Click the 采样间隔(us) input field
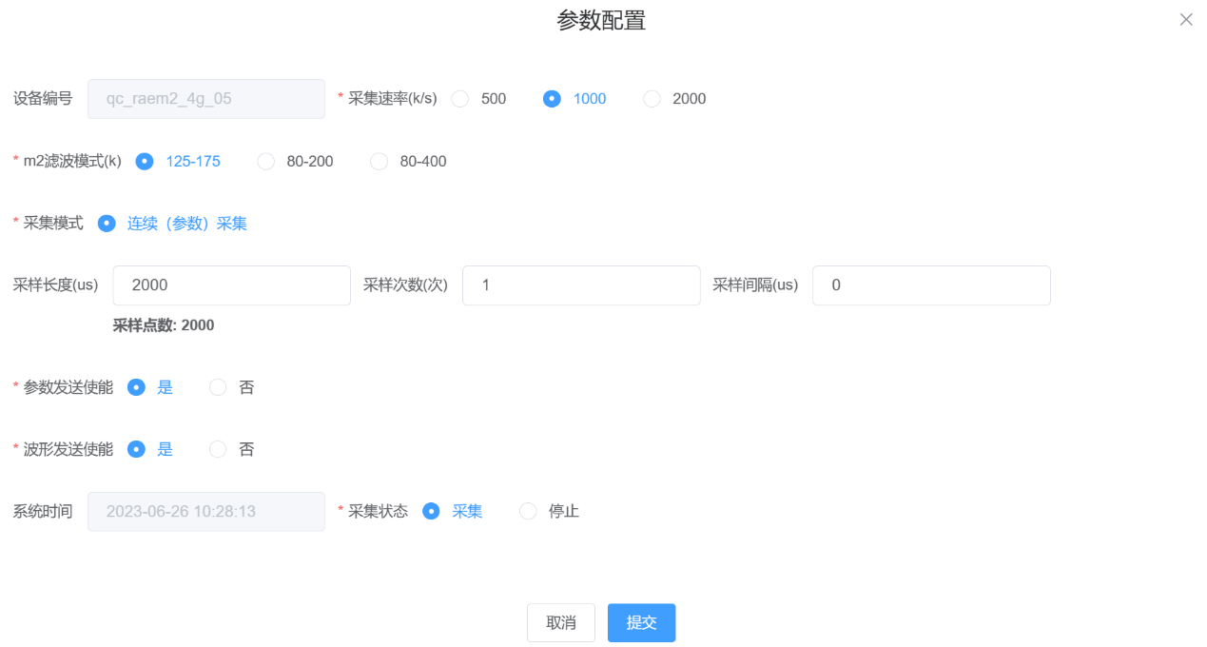Screen dimensions: 1207x647 (x=931, y=285)
